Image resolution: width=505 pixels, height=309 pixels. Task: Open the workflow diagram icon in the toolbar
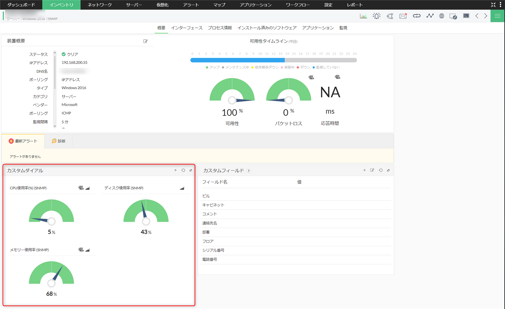(x=390, y=16)
